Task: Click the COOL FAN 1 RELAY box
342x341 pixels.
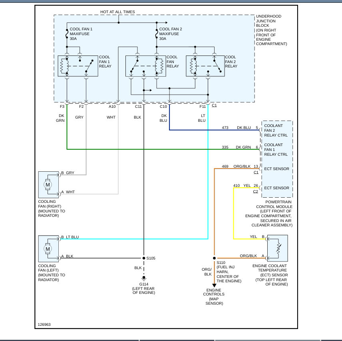Action: pyautogui.click(x=78, y=66)
